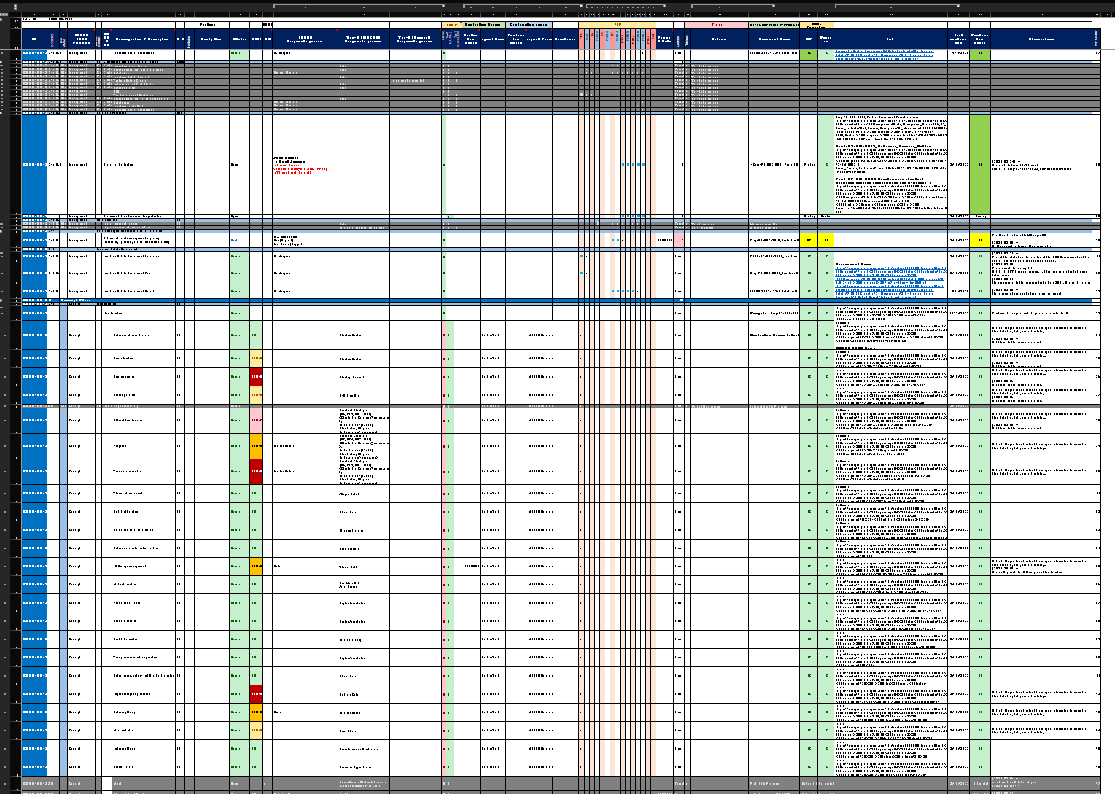Image resolution: width=1115 pixels, height=794 pixels.
Task: Select the yellow "PDP" group header cell
Action: tap(617, 25)
